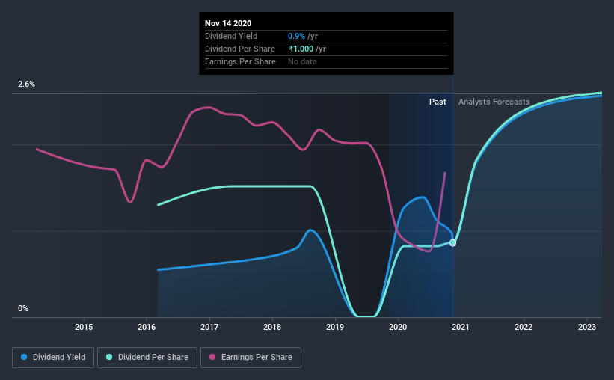This screenshot has width=614, height=380.
Task: Select the 2023 x-axis label
Action: point(587,327)
